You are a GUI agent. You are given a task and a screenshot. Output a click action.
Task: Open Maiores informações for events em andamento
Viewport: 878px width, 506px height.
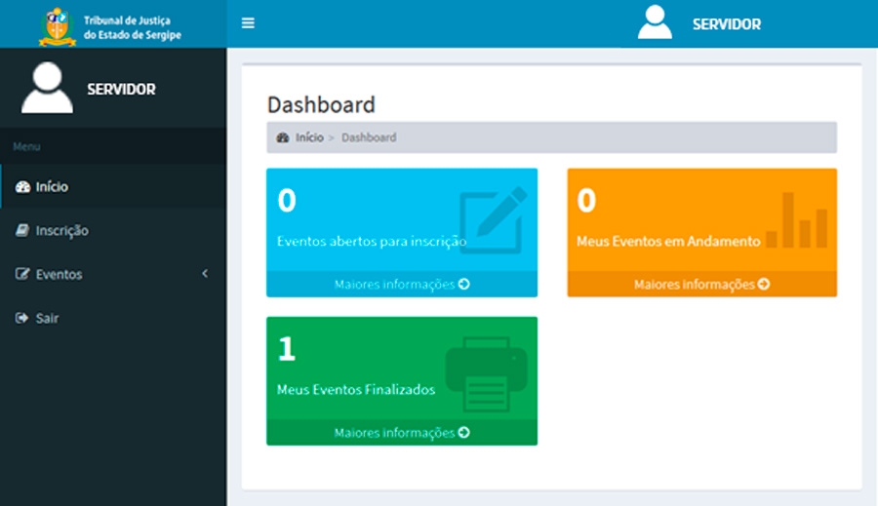(701, 285)
